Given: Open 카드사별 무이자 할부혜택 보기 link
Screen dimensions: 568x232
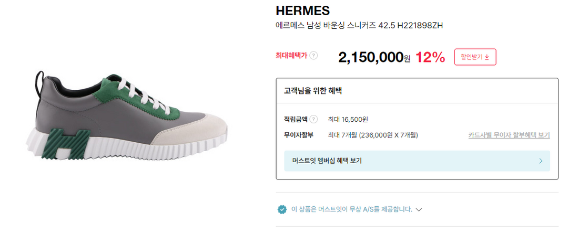Looking at the screenshot, I should pyautogui.click(x=509, y=135).
